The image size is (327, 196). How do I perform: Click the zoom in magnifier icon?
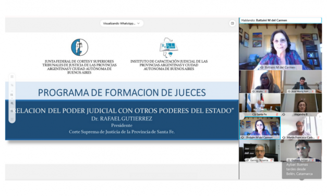click(x=12, y=103)
